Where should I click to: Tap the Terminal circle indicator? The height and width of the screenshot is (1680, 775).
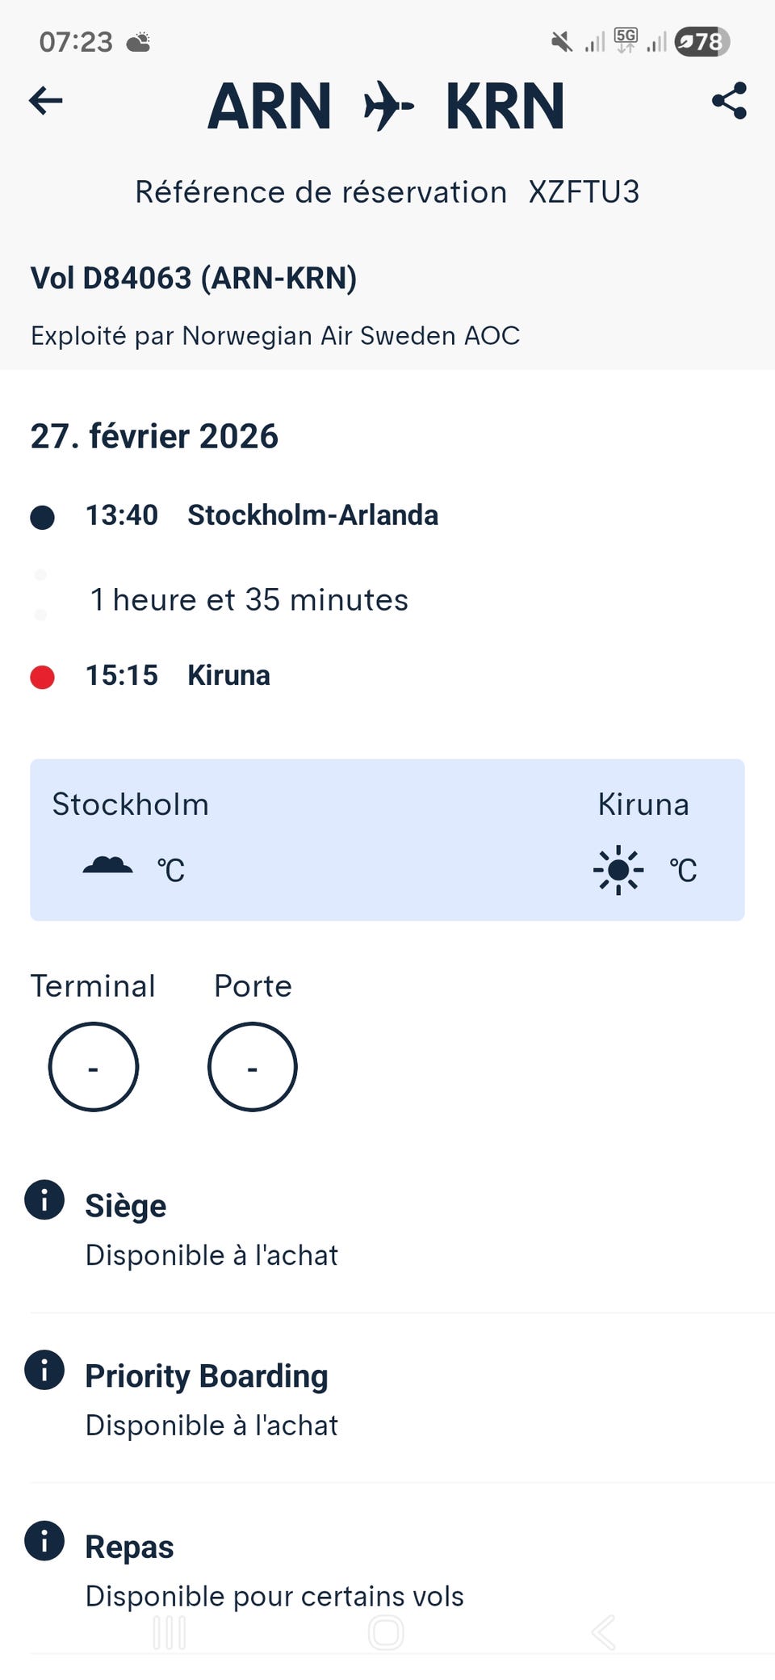click(x=94, y=1067)
